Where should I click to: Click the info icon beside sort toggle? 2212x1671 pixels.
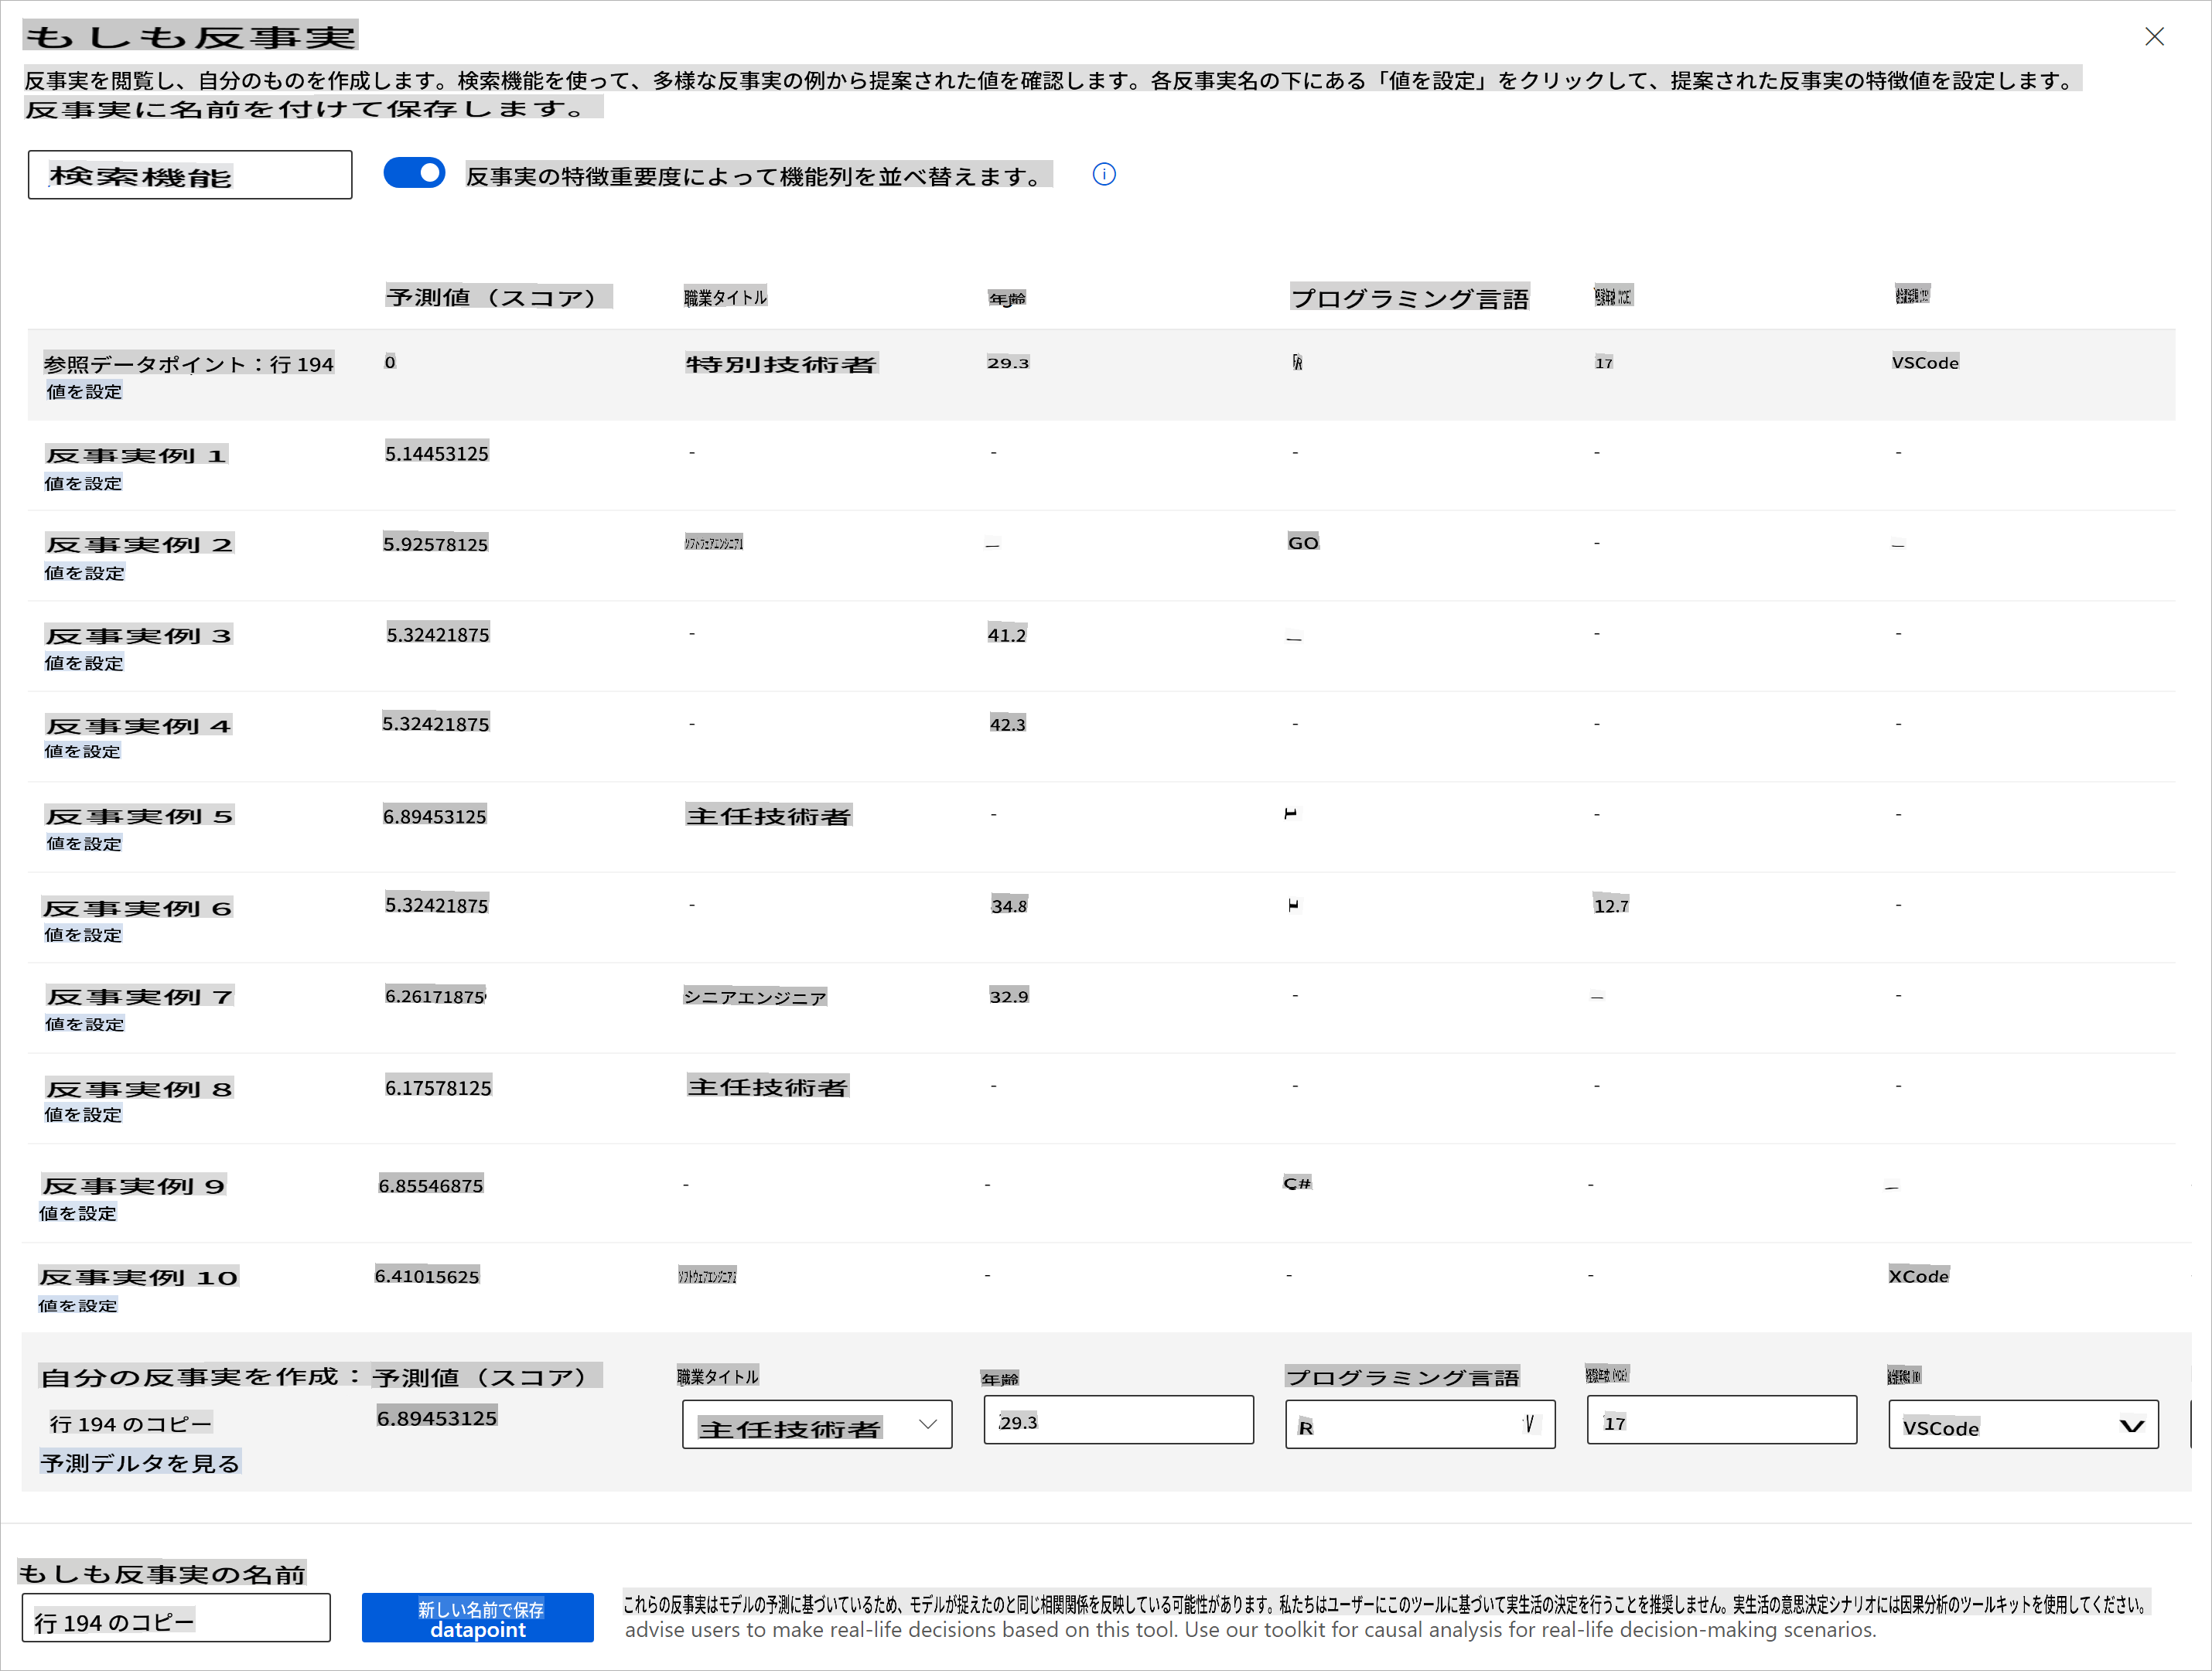(1103, 175)
